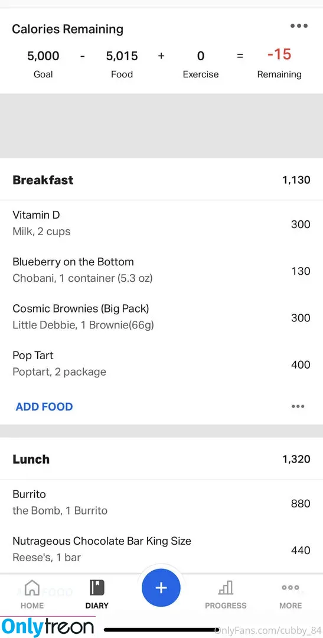The width and height of the screenshot is (323, 638).
Task: Tap the red -15 Remaining value
Action: tap(279, 54)
